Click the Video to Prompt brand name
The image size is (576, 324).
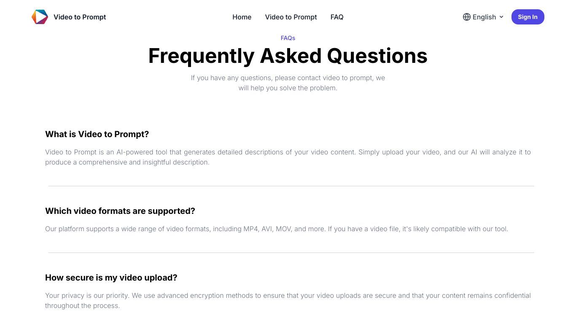point(80,17)
